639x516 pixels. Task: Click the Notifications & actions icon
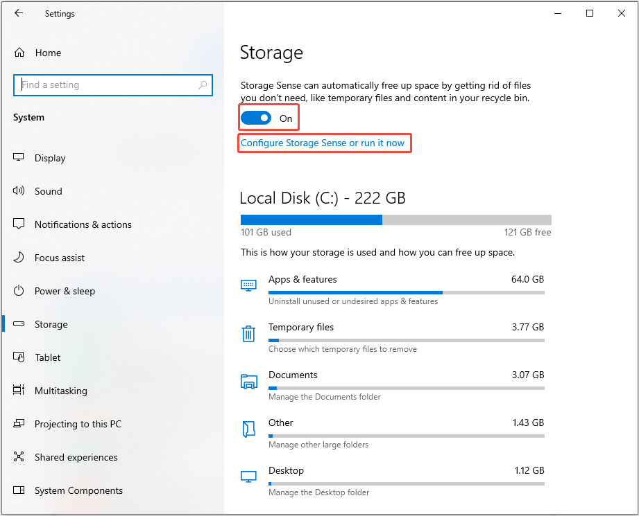point(19,224)
